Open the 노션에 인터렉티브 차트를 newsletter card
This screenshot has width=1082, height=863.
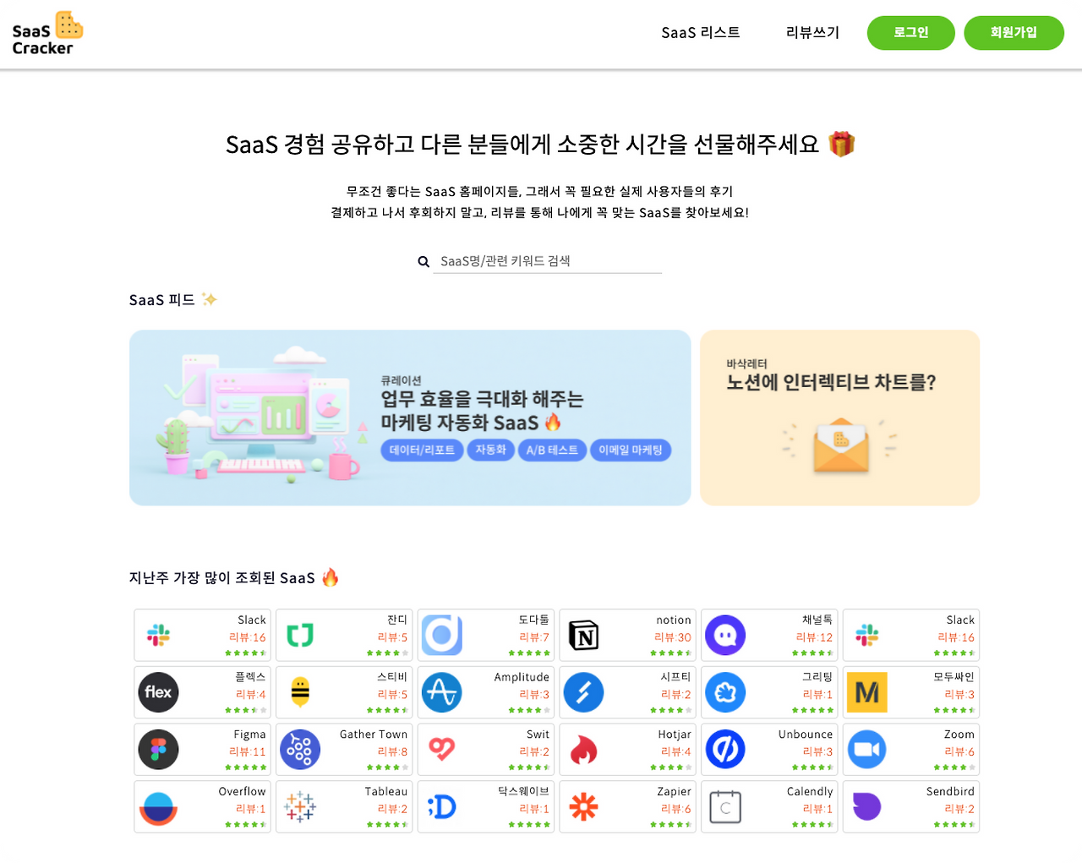point(839,418)
